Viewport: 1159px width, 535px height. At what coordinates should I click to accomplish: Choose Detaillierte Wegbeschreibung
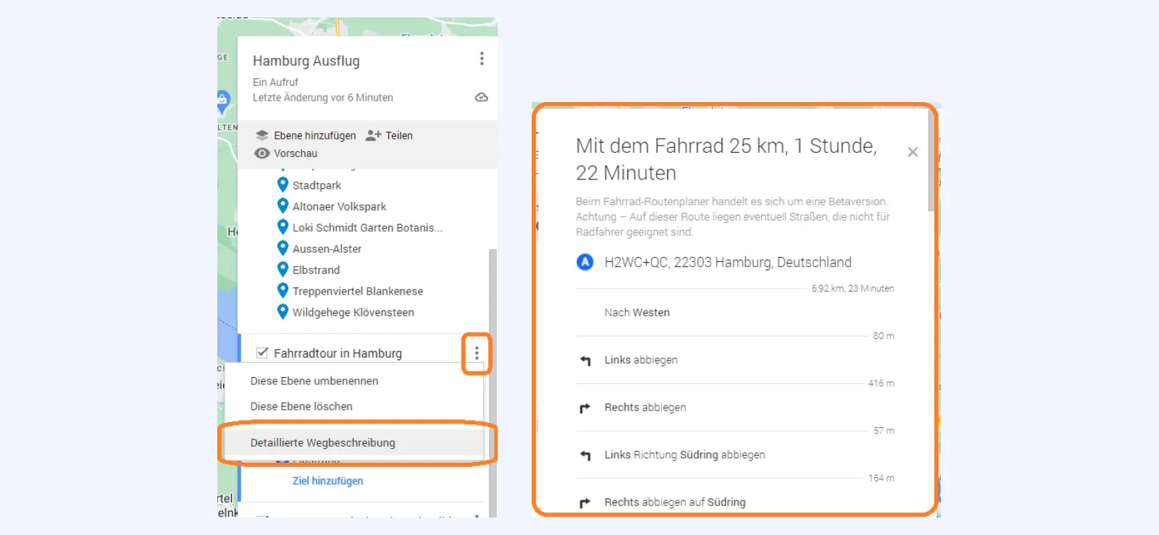pos(353,442)
